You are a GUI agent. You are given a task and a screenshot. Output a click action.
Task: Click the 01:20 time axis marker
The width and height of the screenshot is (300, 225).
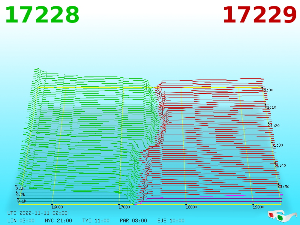coord(274,126)
